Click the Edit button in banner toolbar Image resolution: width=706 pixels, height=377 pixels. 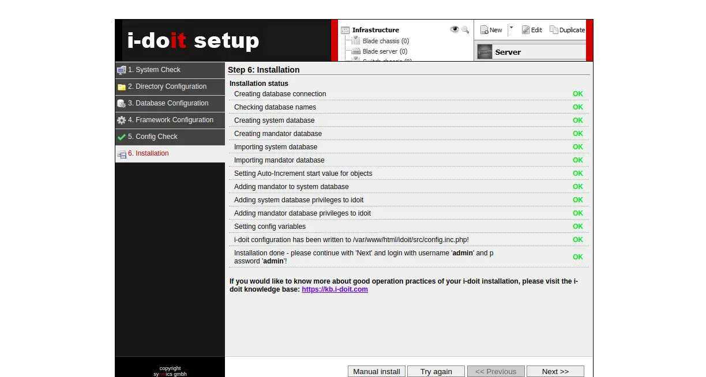pos(532,30)
